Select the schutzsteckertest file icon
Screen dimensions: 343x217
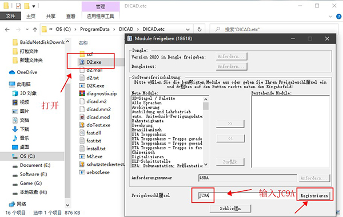(x=82, y=164)
